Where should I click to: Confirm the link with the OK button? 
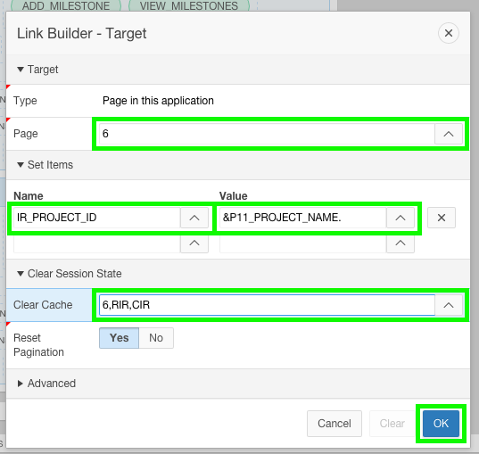[x=441, y=424]
